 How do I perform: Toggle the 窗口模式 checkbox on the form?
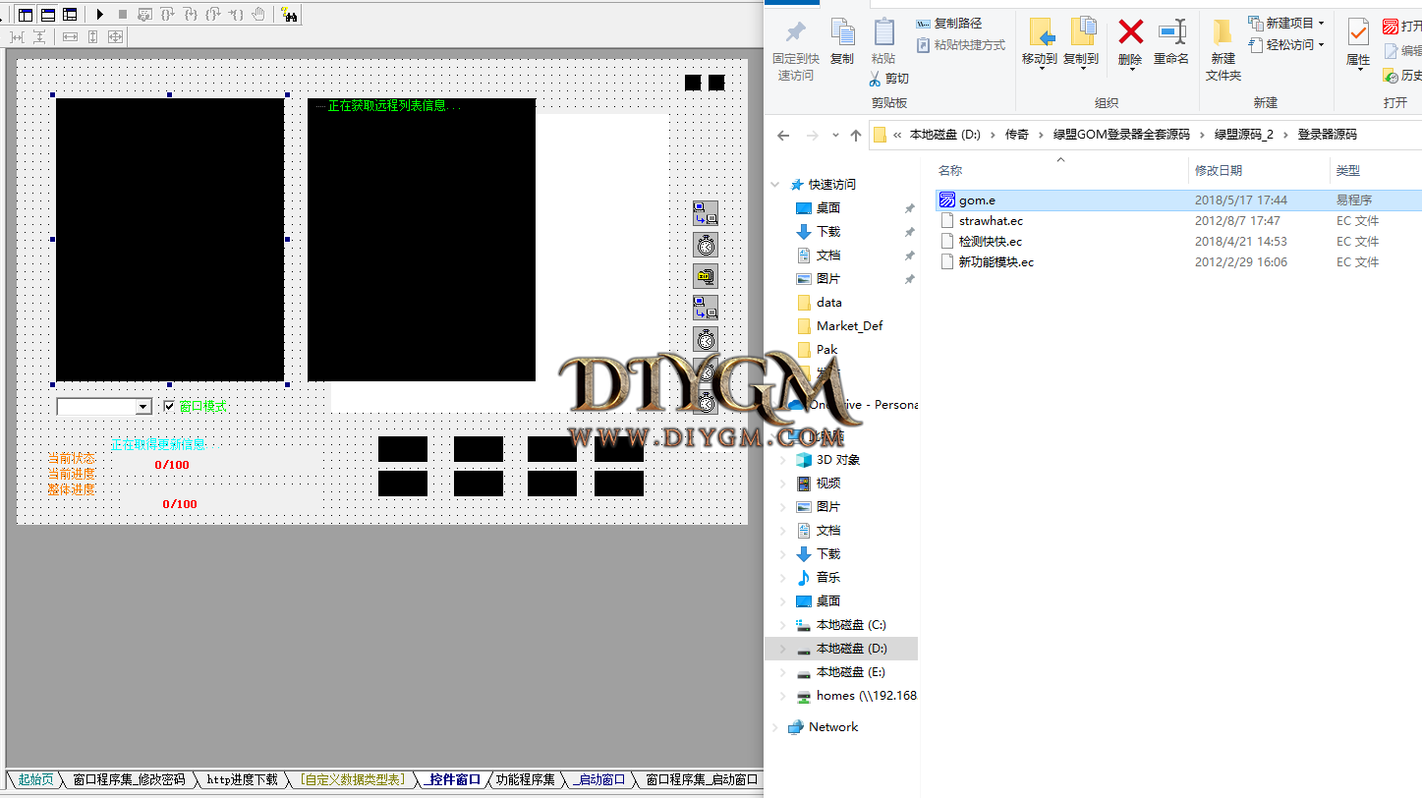(x=169, y=406)
